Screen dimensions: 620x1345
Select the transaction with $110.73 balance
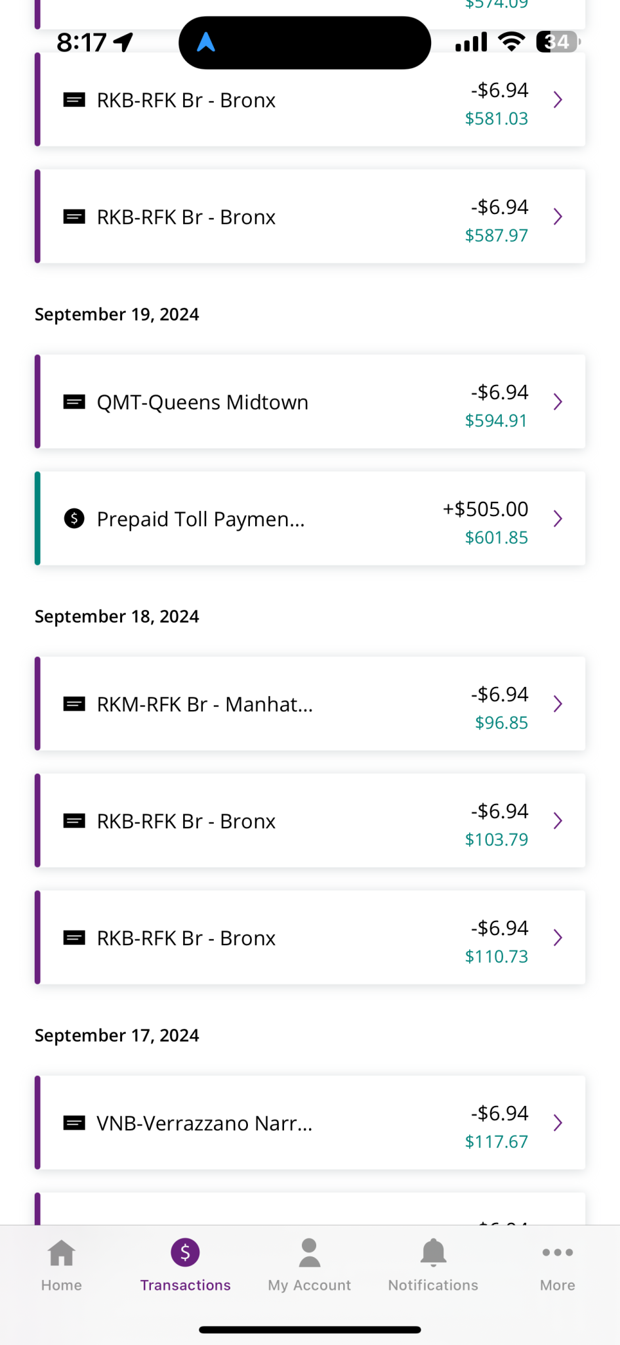tap(310, 938)
